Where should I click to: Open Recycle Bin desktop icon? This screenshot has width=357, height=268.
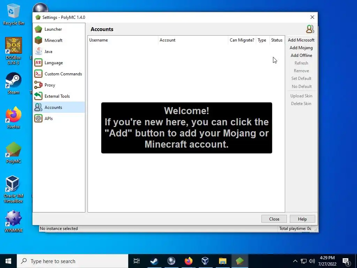(14, 14)
